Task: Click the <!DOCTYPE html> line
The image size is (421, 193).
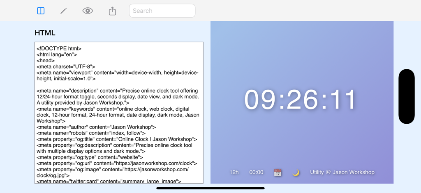Action: click(x=59, y=49)
